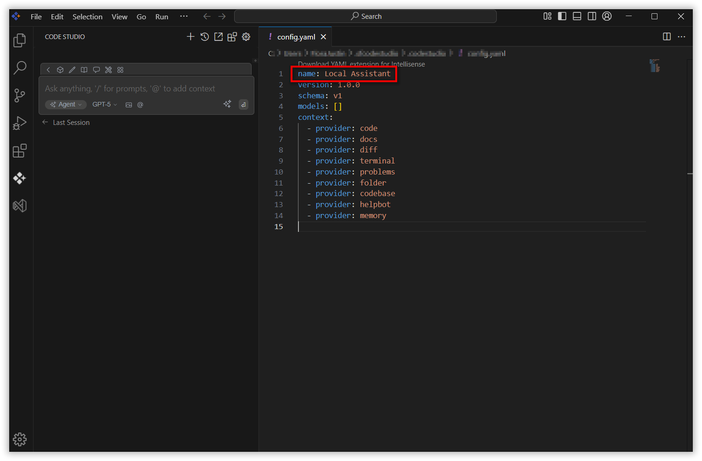Click the sparkle enhance prompt icon
This screenshot has width=702, height=461.
pyautogui.click(x=227, y=104)
